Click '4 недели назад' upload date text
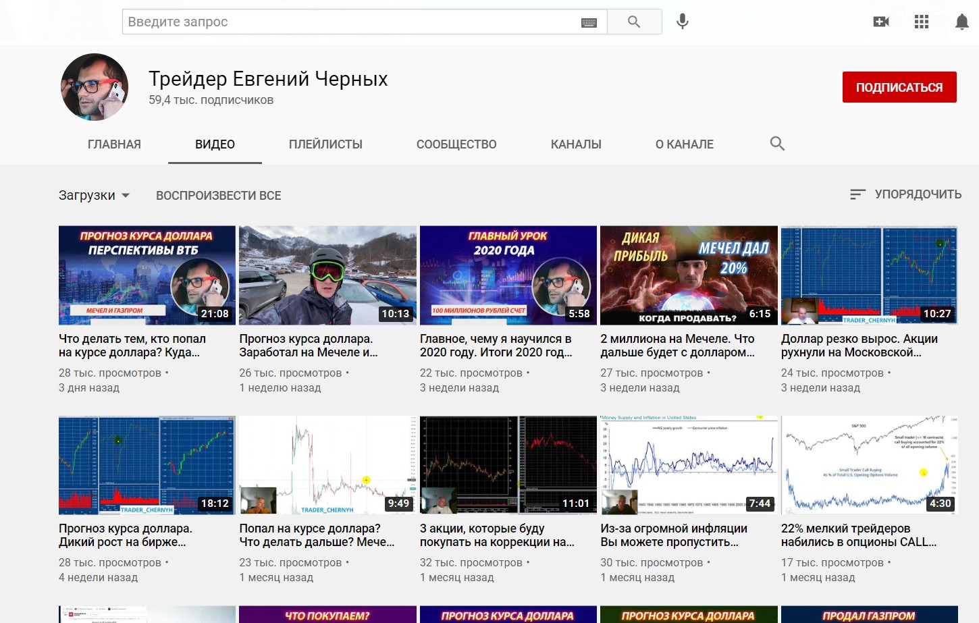Image resolution: width=979 pixels, height=623 pixels. (98, 578)
